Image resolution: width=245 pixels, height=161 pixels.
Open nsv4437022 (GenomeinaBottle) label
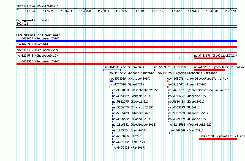click(132, 73)
